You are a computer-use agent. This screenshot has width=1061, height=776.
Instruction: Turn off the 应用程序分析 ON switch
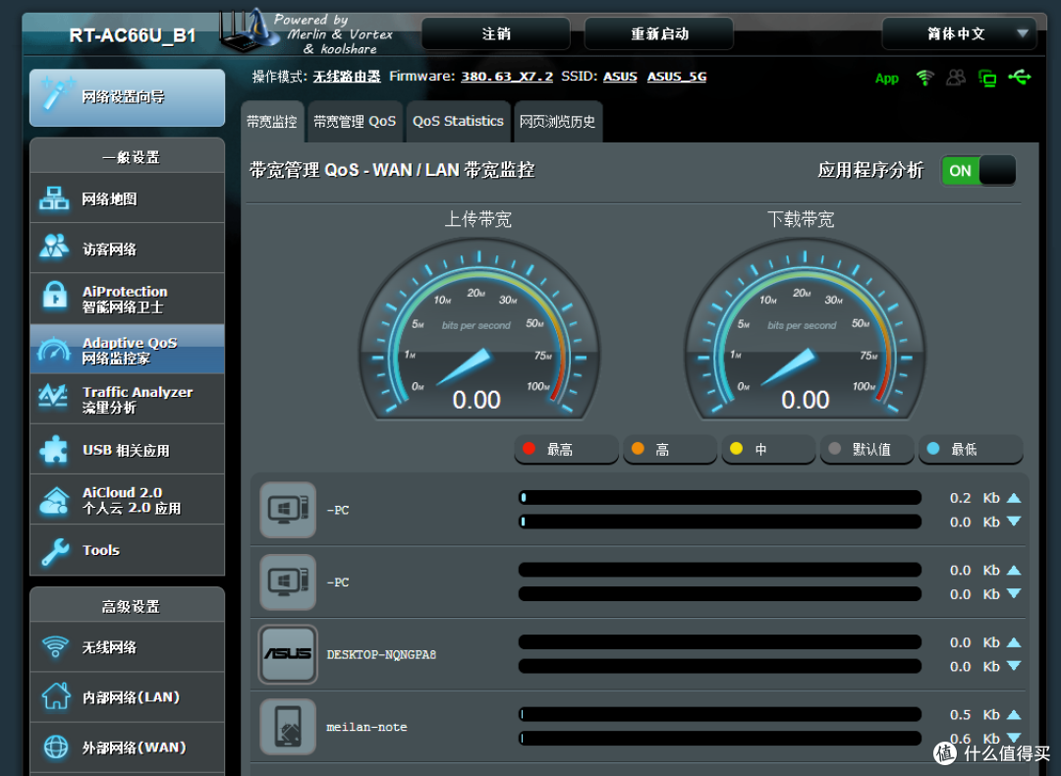pyautogui.click(x=978, y=171)
